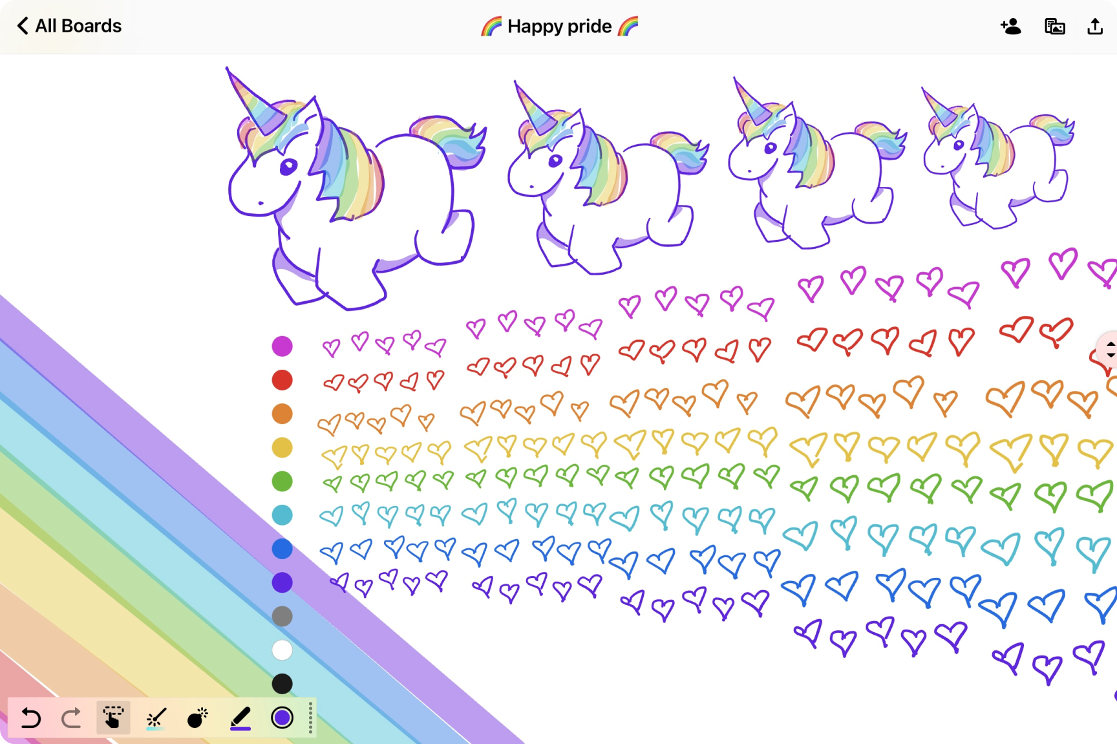Select the dashed-lasso selection hand tool
1117x744 pixels.
click(113, 717)
